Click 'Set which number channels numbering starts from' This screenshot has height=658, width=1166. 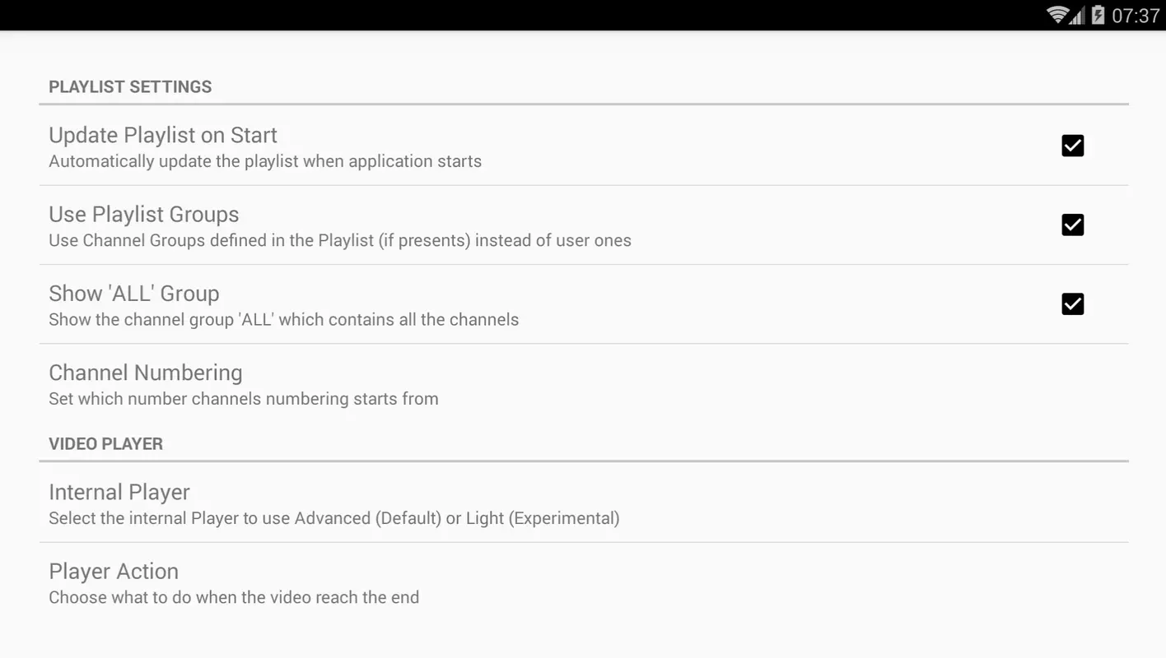click(244, 399)
